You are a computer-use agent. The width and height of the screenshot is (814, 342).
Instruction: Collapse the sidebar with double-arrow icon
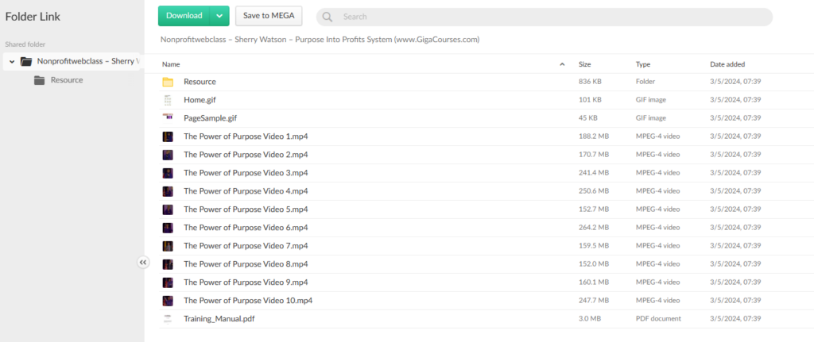tap(143, 263)
